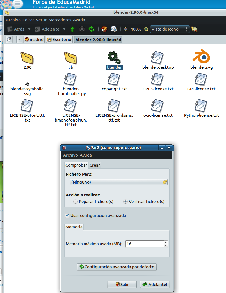Open the Editar menu

coord(28,20)
